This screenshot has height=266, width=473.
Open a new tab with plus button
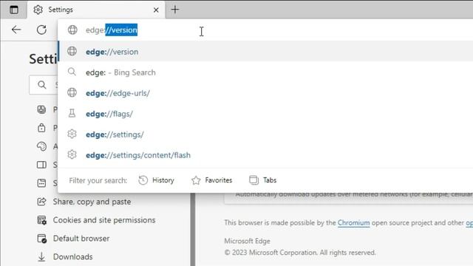(x=175, y=10)
